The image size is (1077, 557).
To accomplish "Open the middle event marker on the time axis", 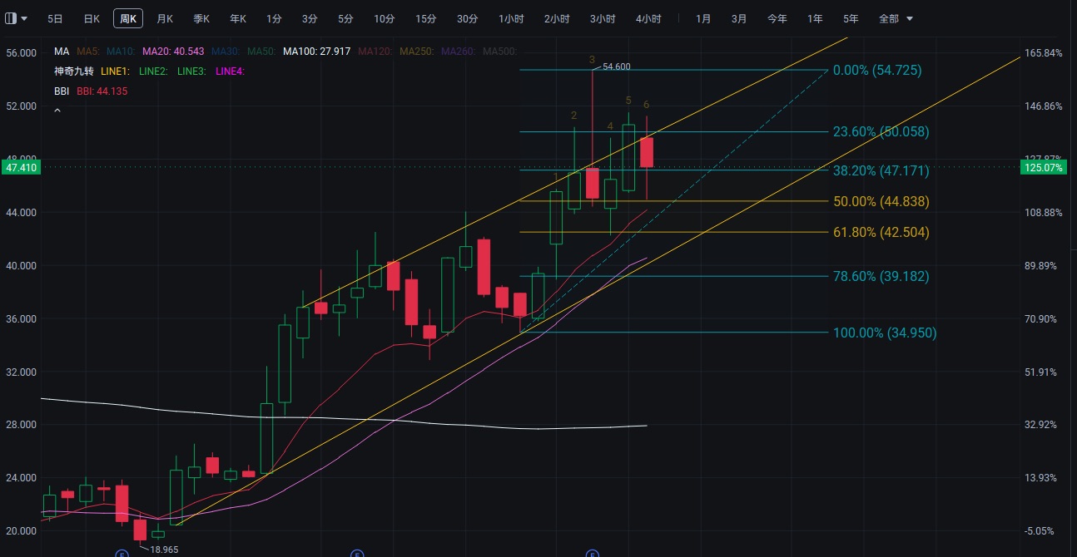I will click(x=357, y=552).
